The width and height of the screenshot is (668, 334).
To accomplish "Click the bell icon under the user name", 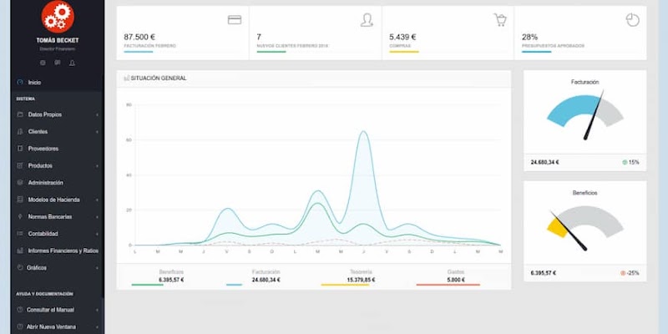I will [x=72, y=63].
